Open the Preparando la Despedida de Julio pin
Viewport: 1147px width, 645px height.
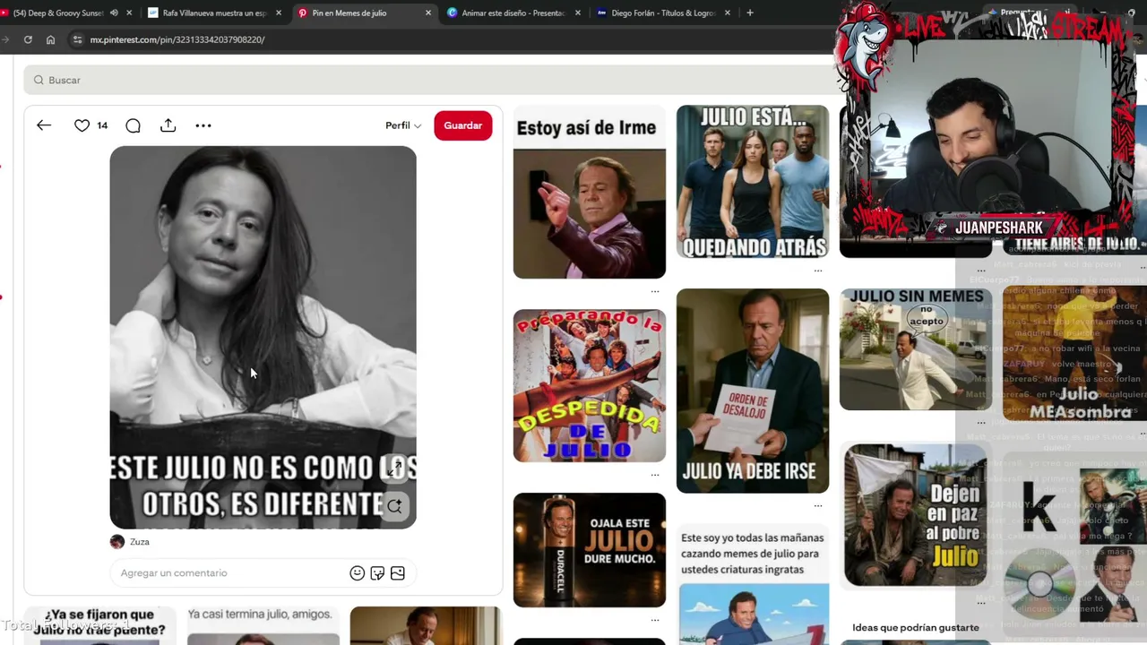[x=590, y=386]
